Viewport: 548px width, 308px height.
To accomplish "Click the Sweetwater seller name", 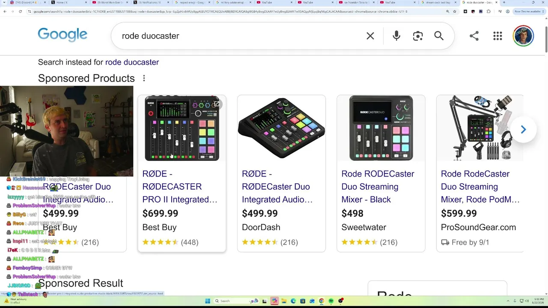I will pyautogui.click(x=364, y=227).
